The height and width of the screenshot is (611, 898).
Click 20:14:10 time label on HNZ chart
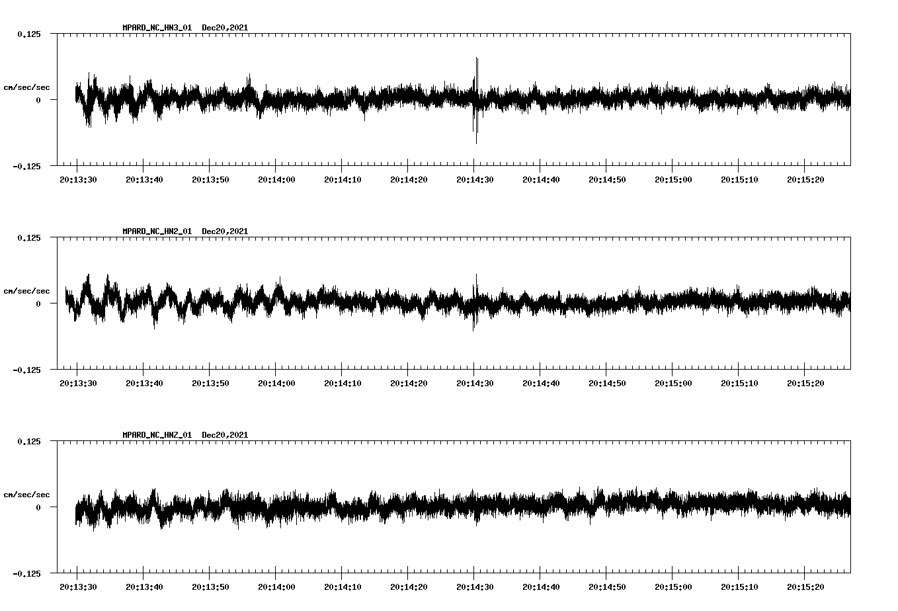[343, 587]
